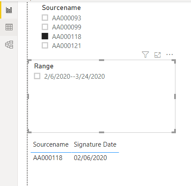
Task: Select the Range slicer title
Action: tap(44, 66)
